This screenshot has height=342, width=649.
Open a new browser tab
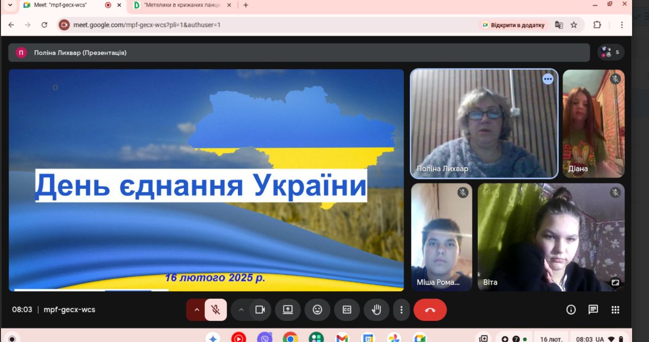[245, 5]
